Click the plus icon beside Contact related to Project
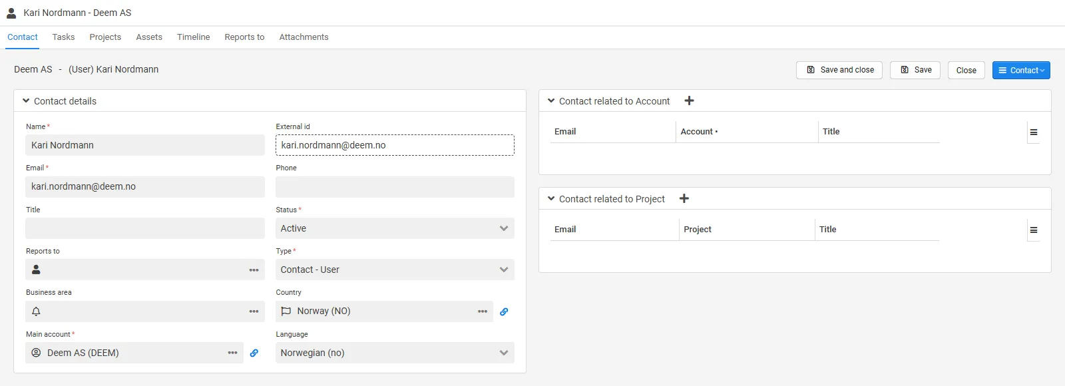The image size is (1065, 386). pos(684,198)
